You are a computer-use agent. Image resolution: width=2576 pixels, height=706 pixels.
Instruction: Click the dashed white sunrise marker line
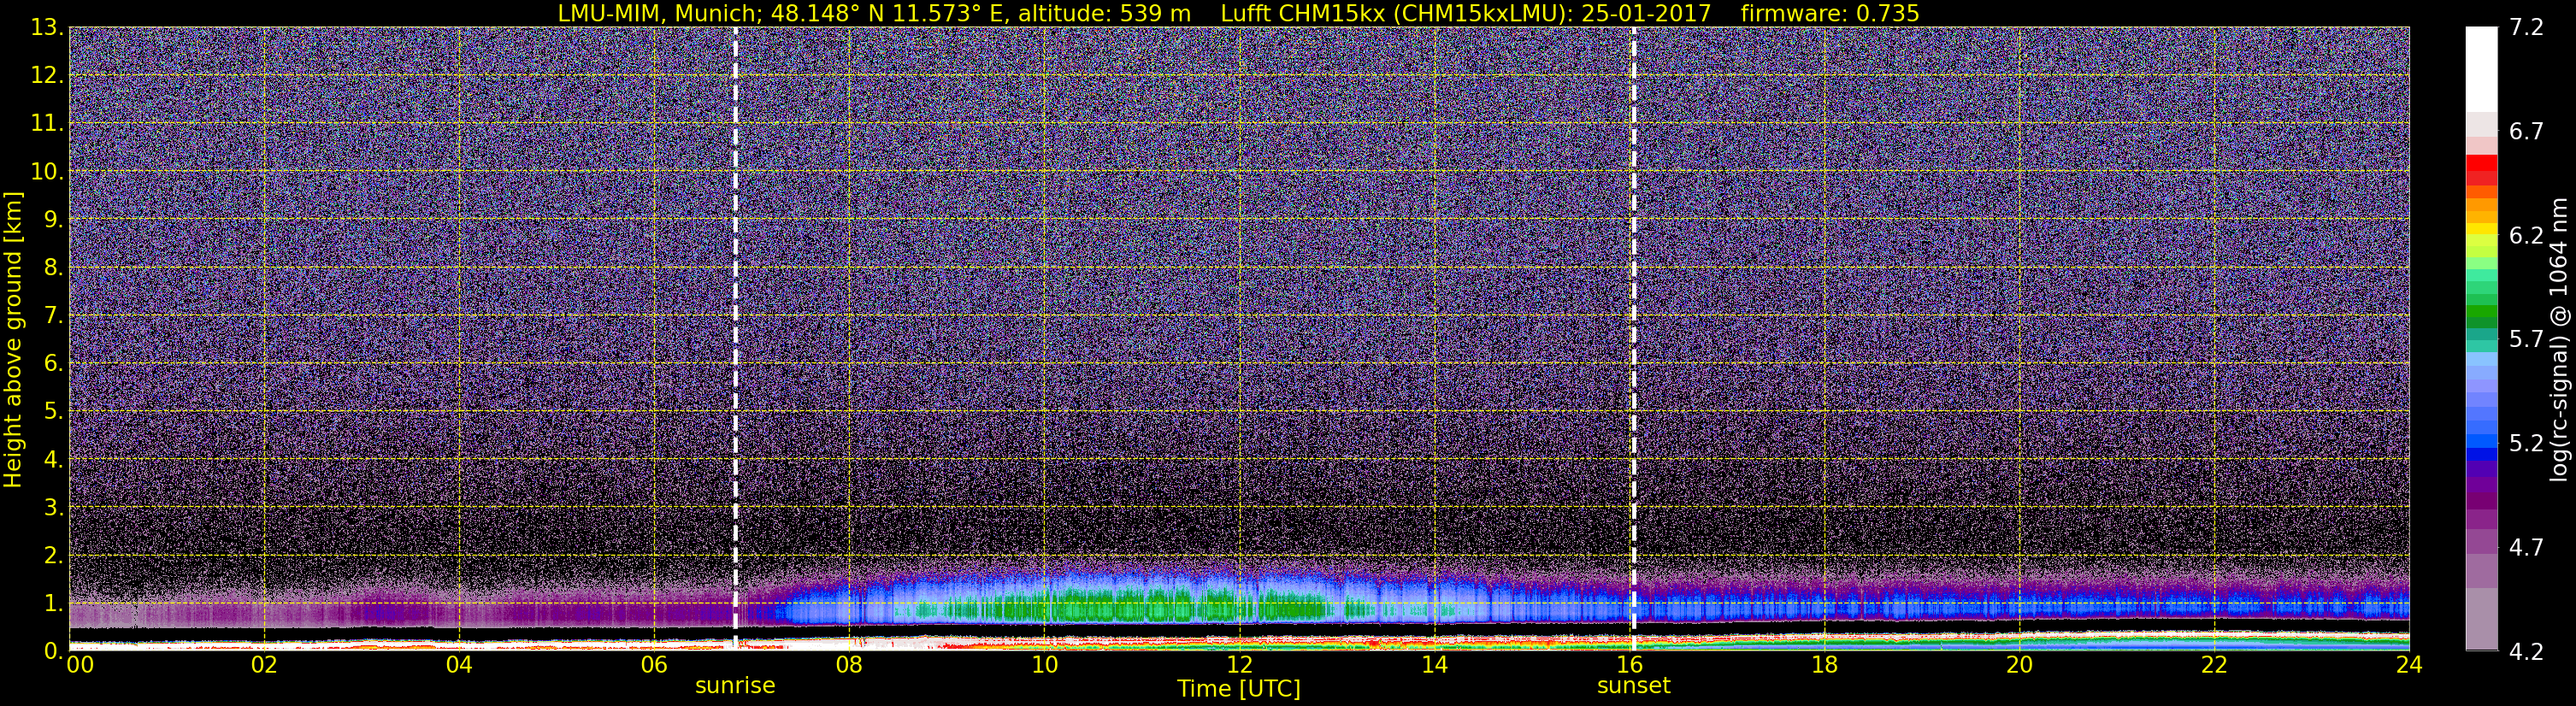click(x=735, y=338)
